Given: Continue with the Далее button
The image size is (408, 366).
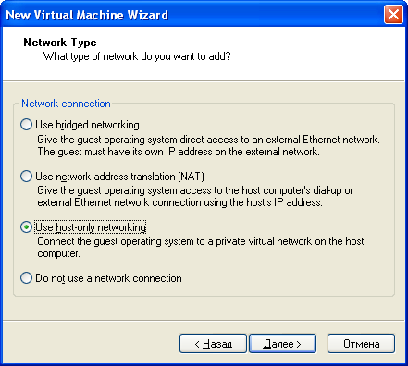Looking at the screenshot, I should click(282, 344).
